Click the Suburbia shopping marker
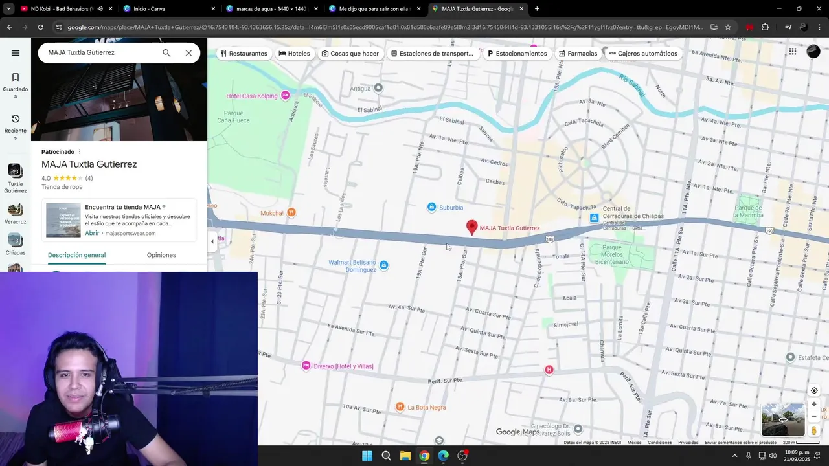829x466 pixels. (432, 207)
